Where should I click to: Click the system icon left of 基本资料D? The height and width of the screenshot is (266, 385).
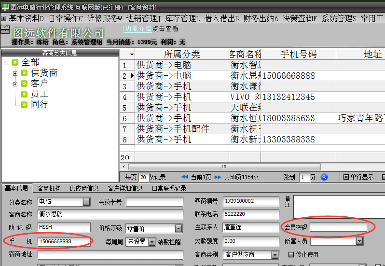coord(4,18)
